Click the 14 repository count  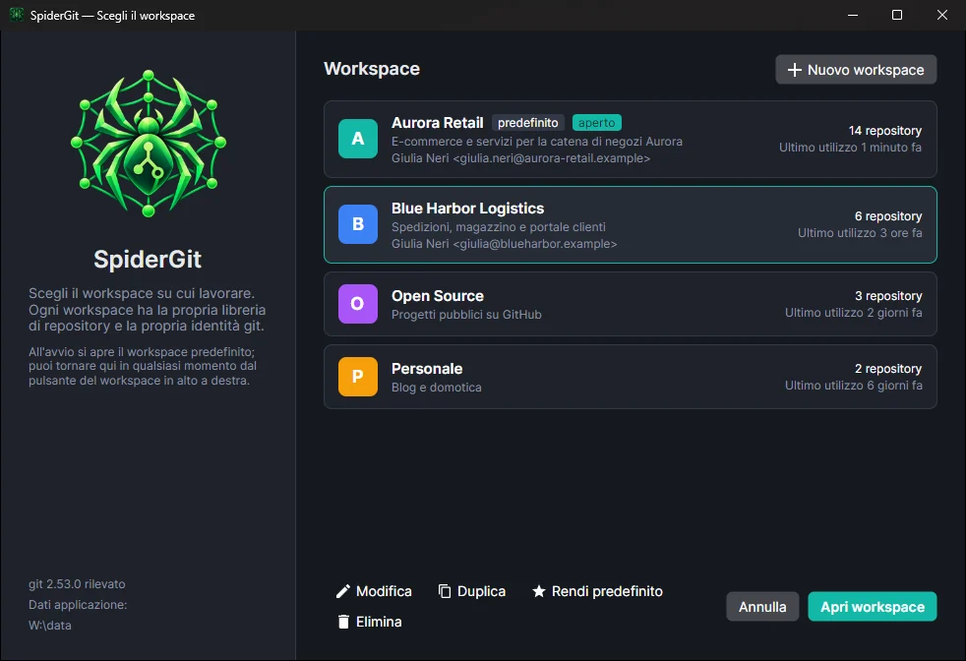pyautogui.click(x=884, y=131)
